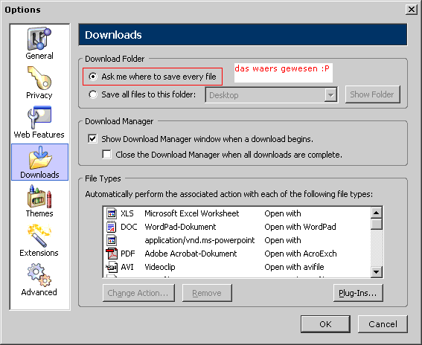Click 'Open with AcroExch' action text
This screenshot has width=422, height=345.
click(301, 254)
